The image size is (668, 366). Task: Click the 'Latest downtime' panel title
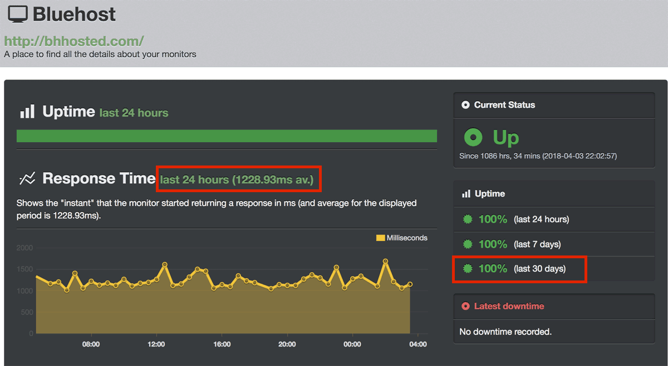pos(509,306)
